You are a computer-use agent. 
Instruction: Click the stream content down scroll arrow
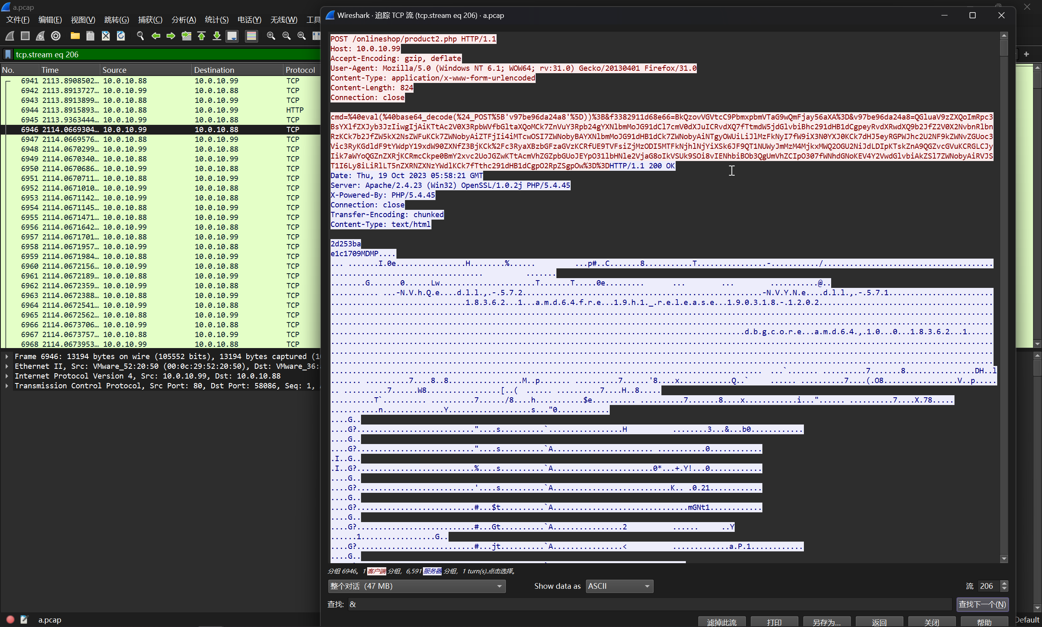[x=1005, y=559]
